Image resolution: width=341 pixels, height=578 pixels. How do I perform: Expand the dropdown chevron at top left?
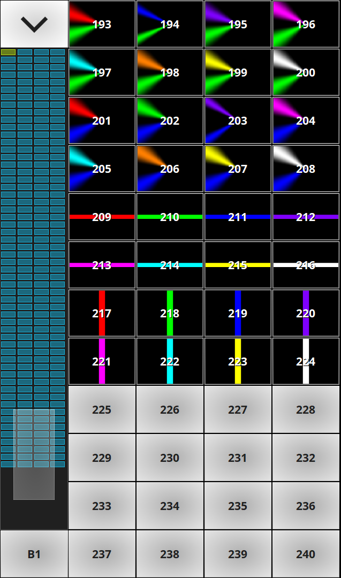(34, 24)
